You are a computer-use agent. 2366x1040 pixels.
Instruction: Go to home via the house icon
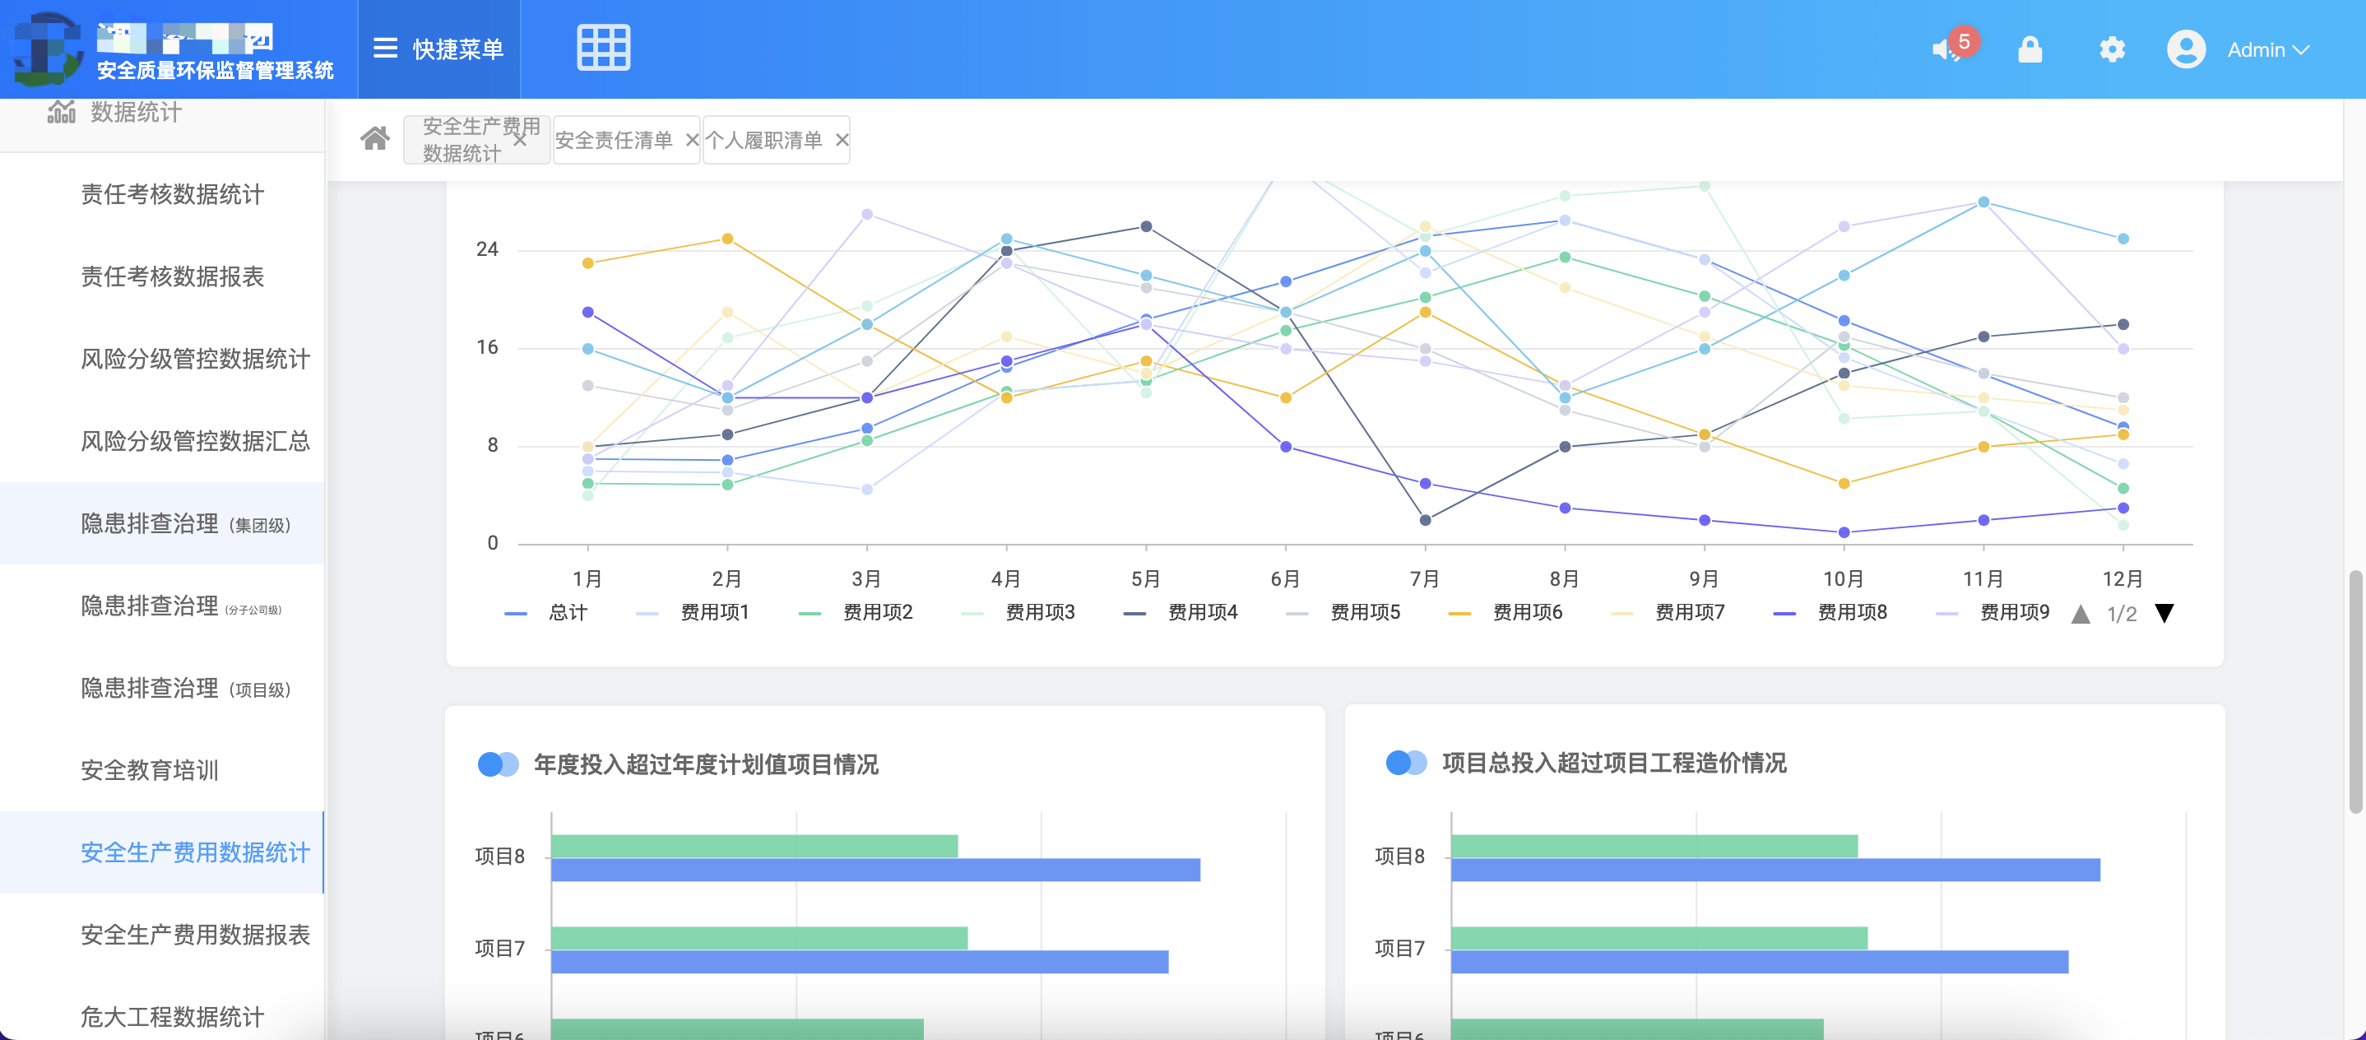(x=375, y=139)
